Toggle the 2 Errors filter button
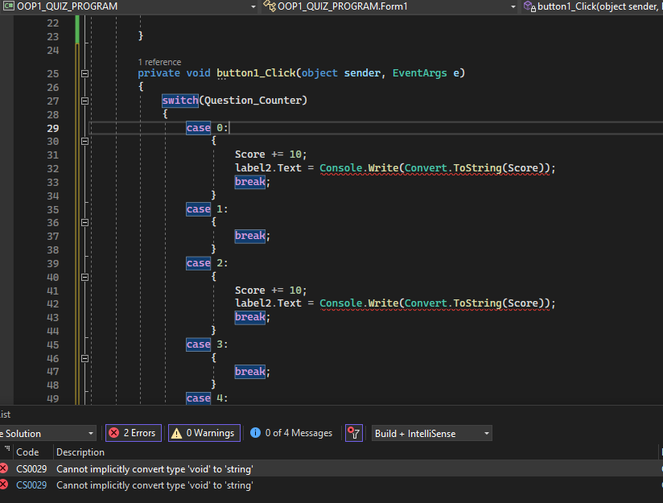The width and height of the screenshot is (663, 503). tap(134, 433)
